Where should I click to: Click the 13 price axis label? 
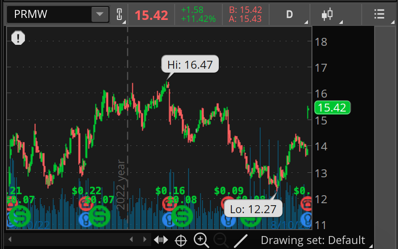point(321,173)
